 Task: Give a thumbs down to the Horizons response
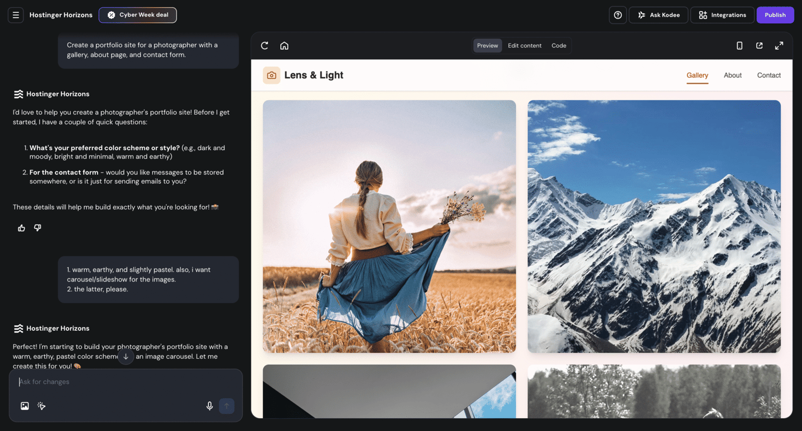pos(37,228)
